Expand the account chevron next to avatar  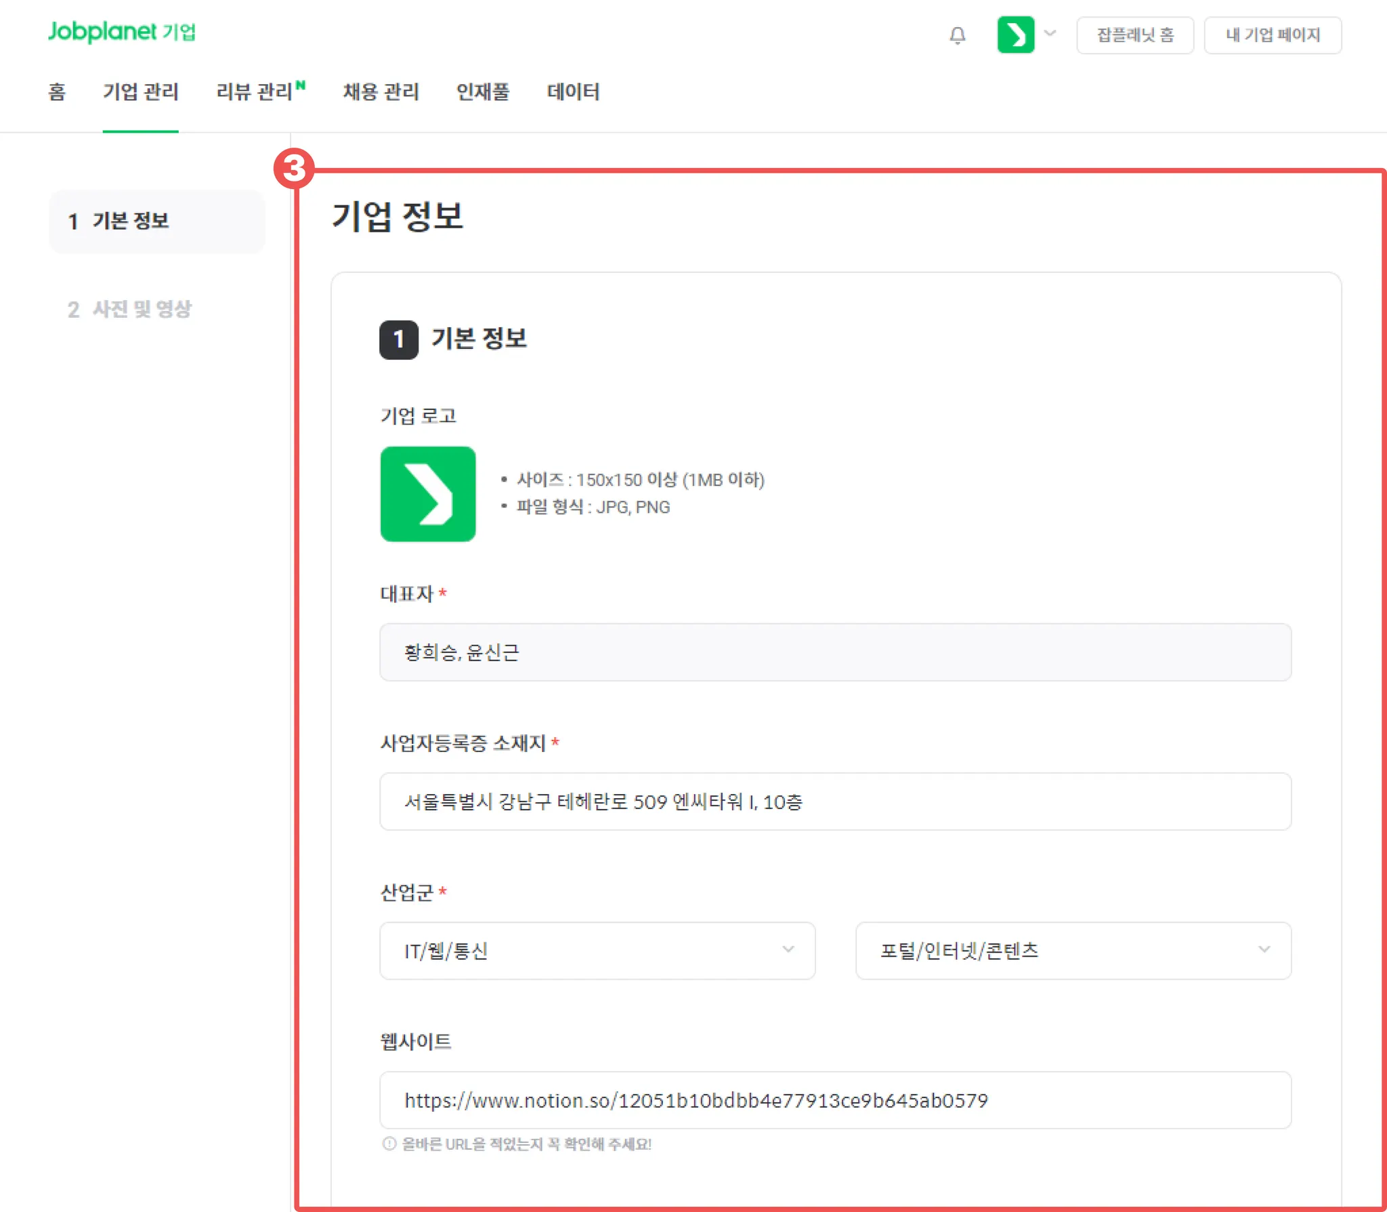pos(1050,33)
